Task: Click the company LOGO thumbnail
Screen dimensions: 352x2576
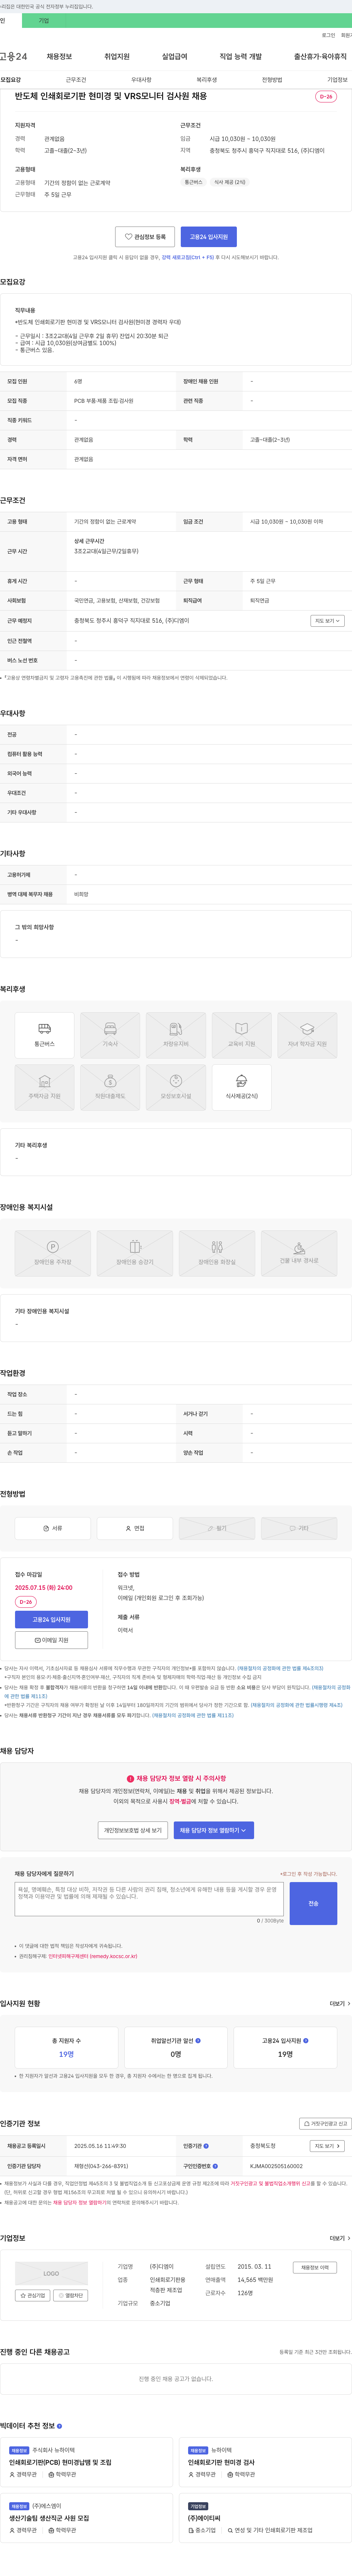Action: (51, 2273)
